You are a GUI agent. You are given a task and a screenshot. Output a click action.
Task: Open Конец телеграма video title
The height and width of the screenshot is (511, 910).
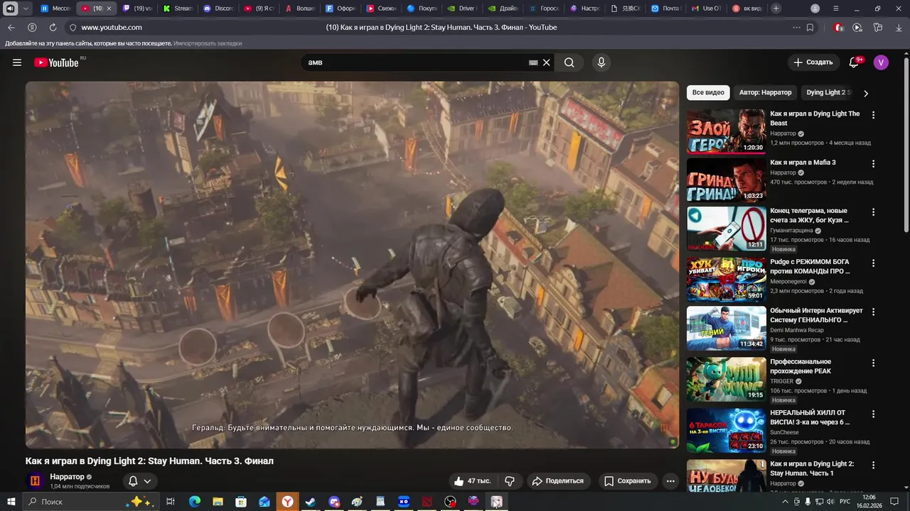click(809, 216)
